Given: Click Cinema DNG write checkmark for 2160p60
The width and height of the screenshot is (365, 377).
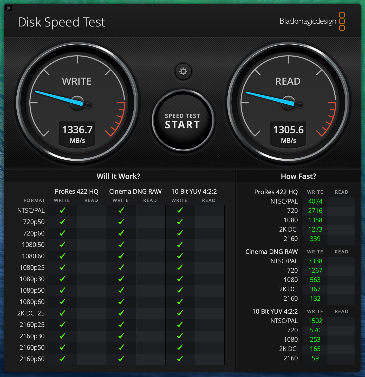Looking at the screenshot, I should pyautogui.click(x=121, y=359).
